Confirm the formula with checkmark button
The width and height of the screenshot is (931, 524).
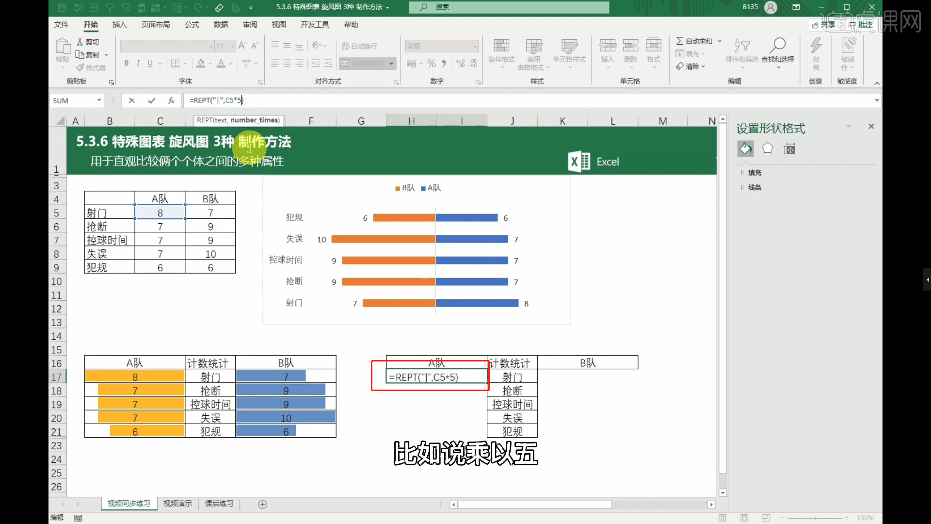152,100
